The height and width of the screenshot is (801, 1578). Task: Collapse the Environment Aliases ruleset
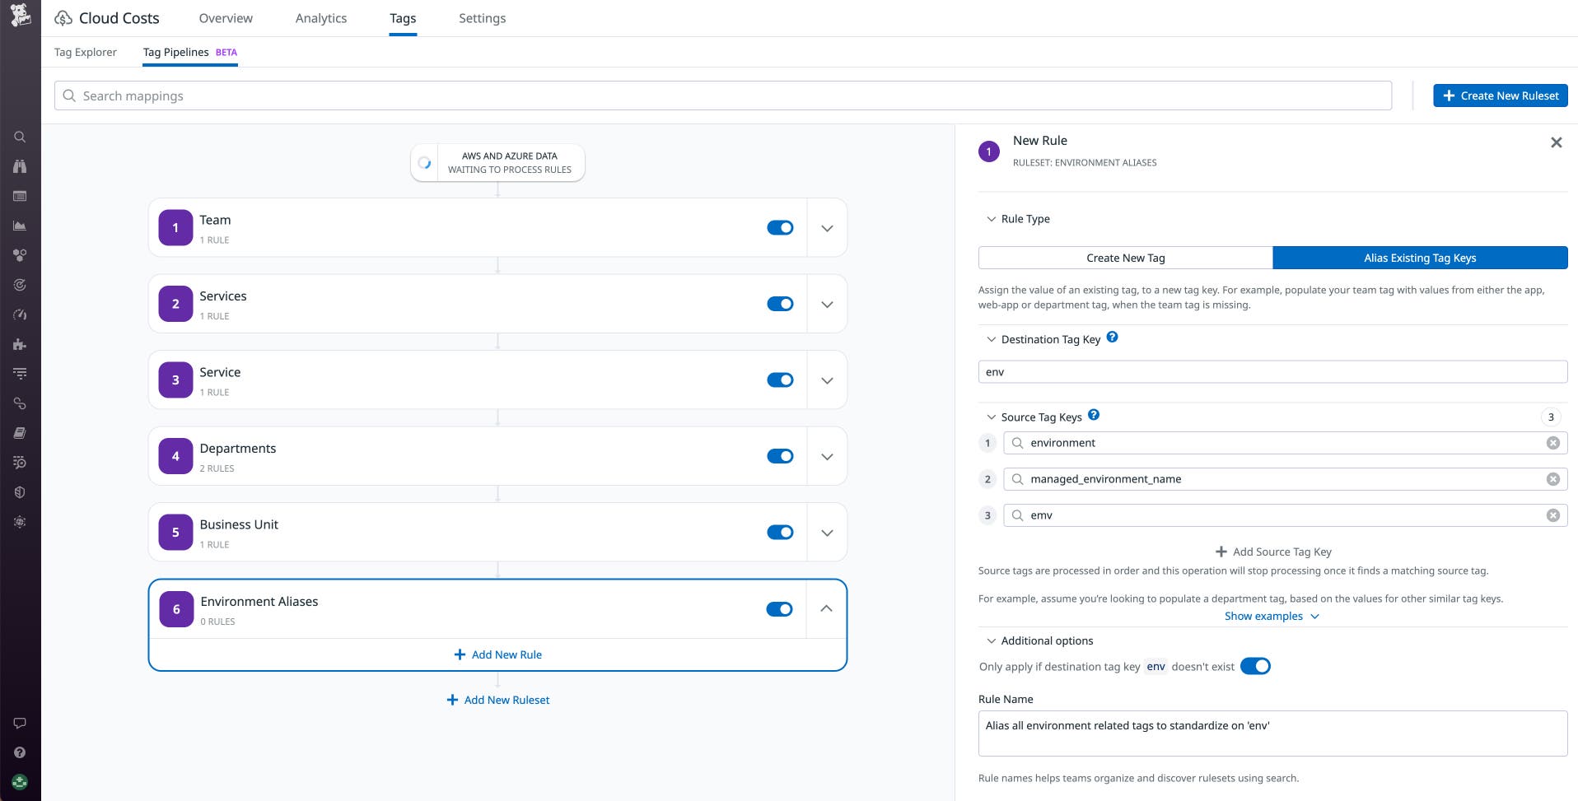click(826, 609)
